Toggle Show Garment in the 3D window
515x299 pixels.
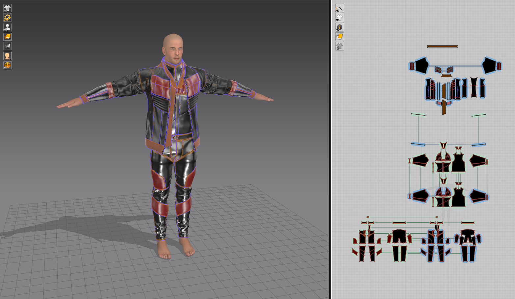7,8
